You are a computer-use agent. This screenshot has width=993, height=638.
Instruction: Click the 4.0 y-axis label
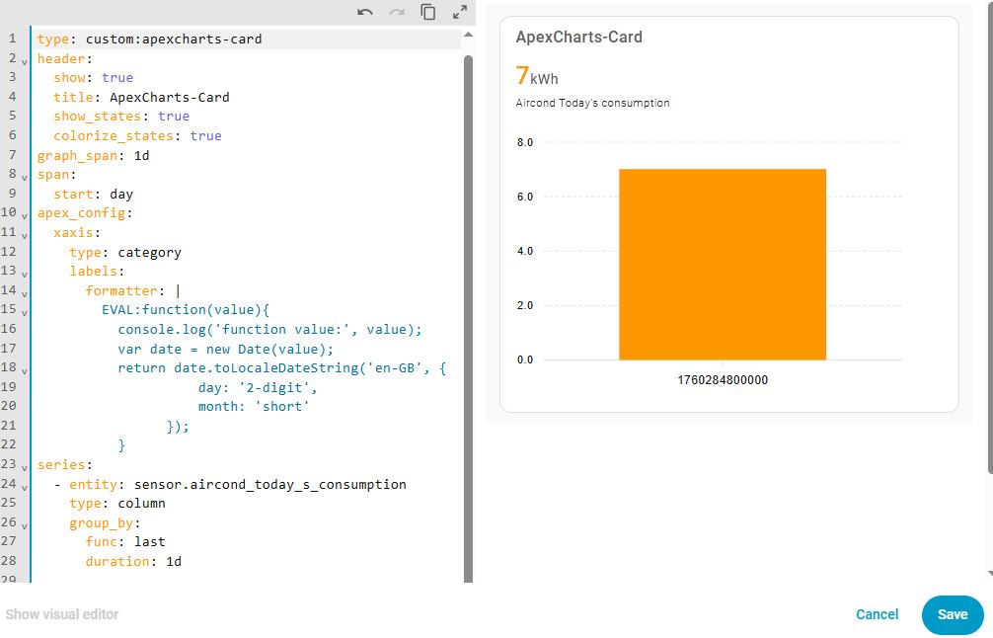point(525,251)
